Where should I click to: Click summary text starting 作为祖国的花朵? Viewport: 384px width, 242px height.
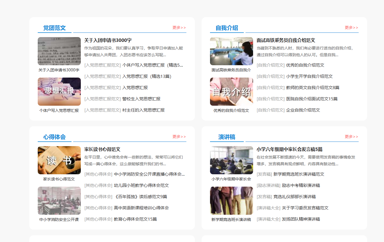point(133,51)
